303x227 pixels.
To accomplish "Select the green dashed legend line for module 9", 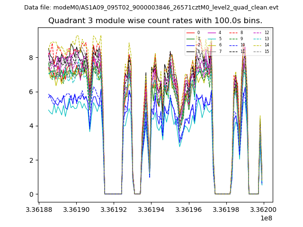I will click(234, 39).
